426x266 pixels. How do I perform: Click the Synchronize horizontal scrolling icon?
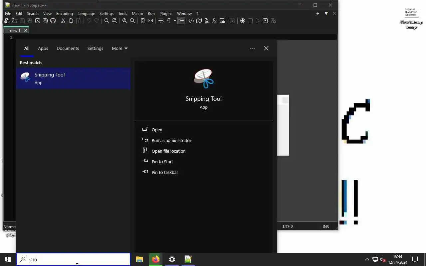(x=150, y=21)
